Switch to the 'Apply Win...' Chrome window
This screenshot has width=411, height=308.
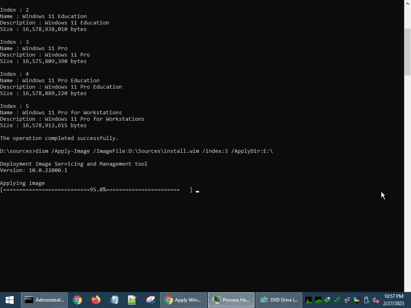tap(183, 300)
